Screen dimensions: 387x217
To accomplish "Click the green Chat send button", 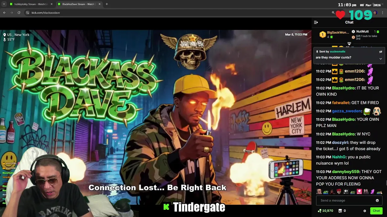I will [x=376, y=211].
